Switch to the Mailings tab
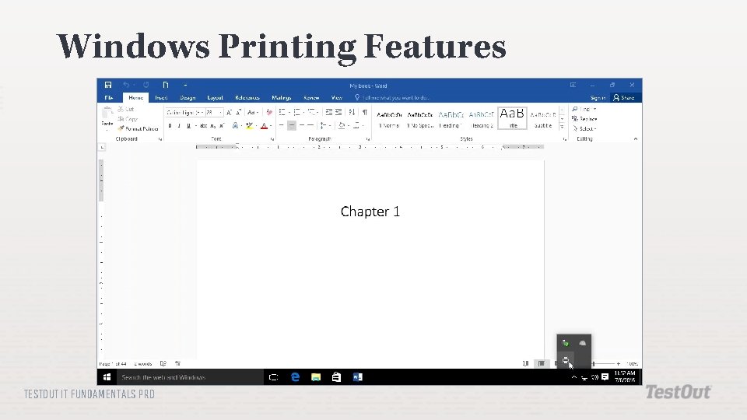 (x=281, y=98)
